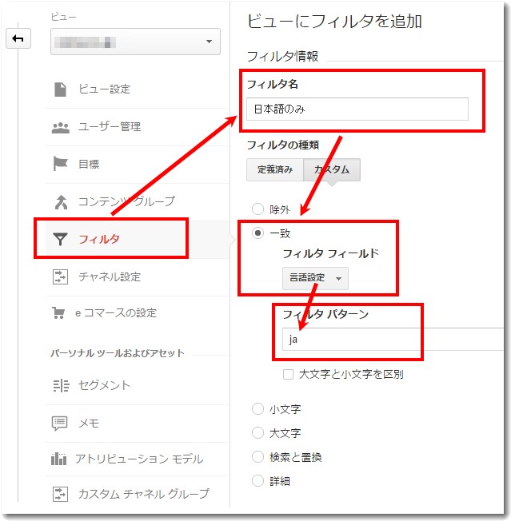This screenshot has width=511, height=521.
Task: Open セグメント in the sidebar
Action: click(104, 385)
